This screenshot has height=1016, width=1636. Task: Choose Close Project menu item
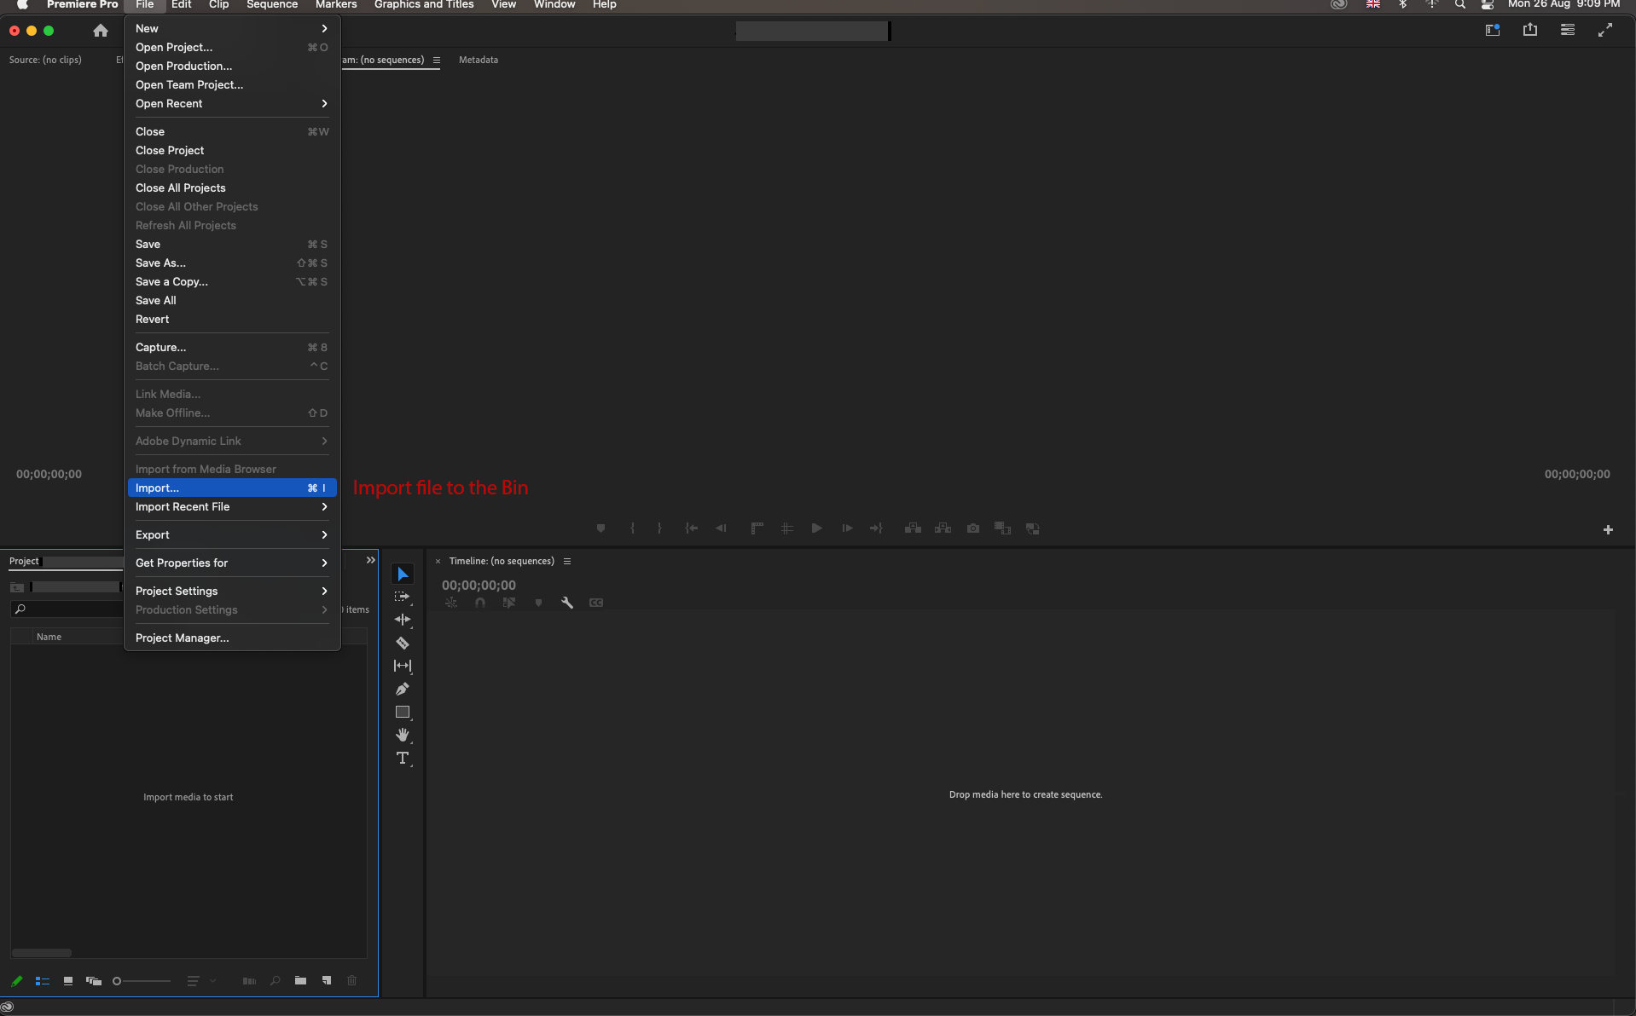click(x=232, y=150)
